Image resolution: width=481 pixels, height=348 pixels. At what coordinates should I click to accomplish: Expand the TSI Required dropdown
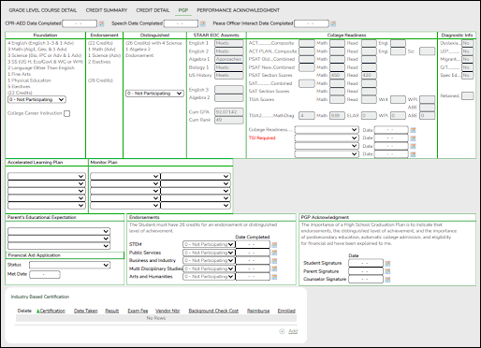coord(327,138)
